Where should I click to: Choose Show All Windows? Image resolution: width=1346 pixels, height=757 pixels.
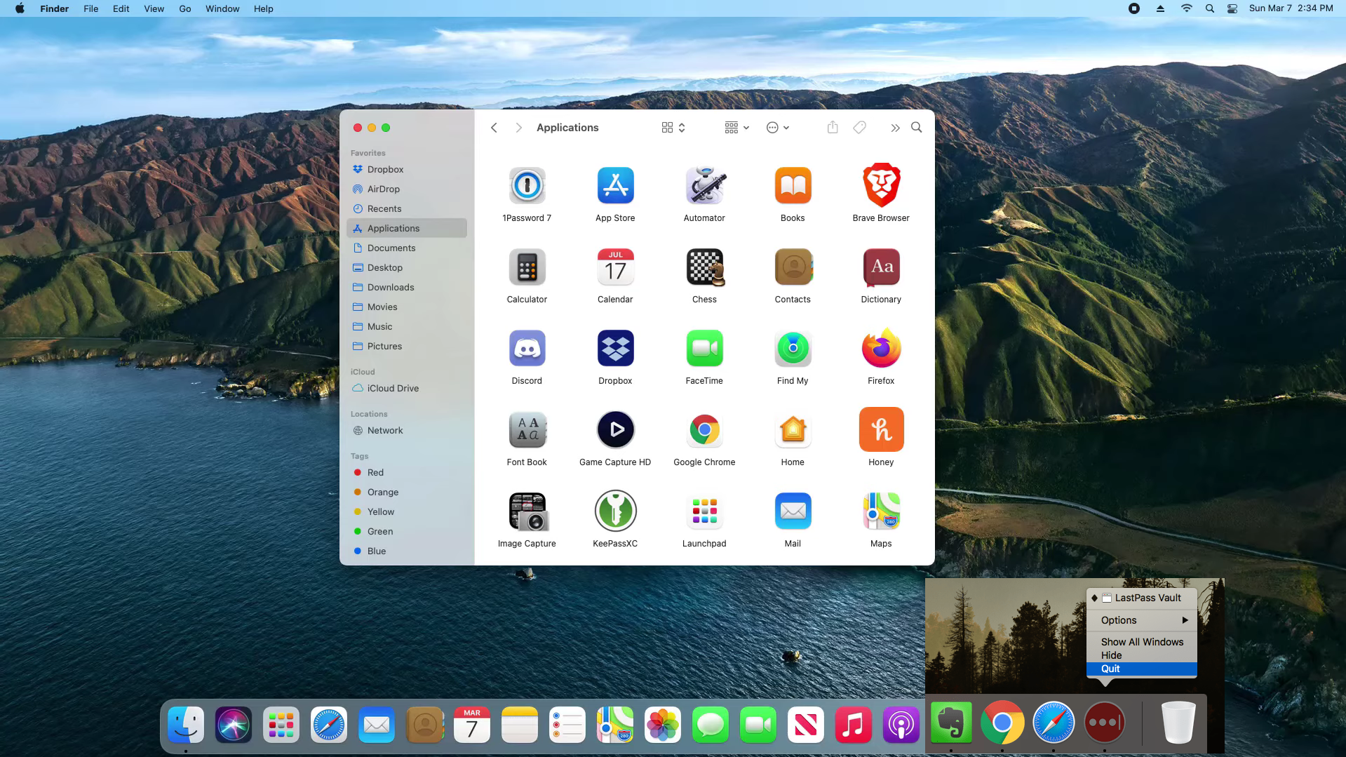[x=1142, y=642]
